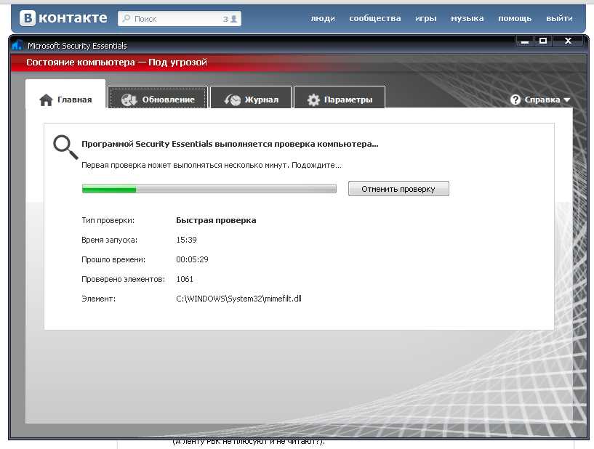Click the Время запуска label
594x449 pixels.
click(x=110, y=240)
